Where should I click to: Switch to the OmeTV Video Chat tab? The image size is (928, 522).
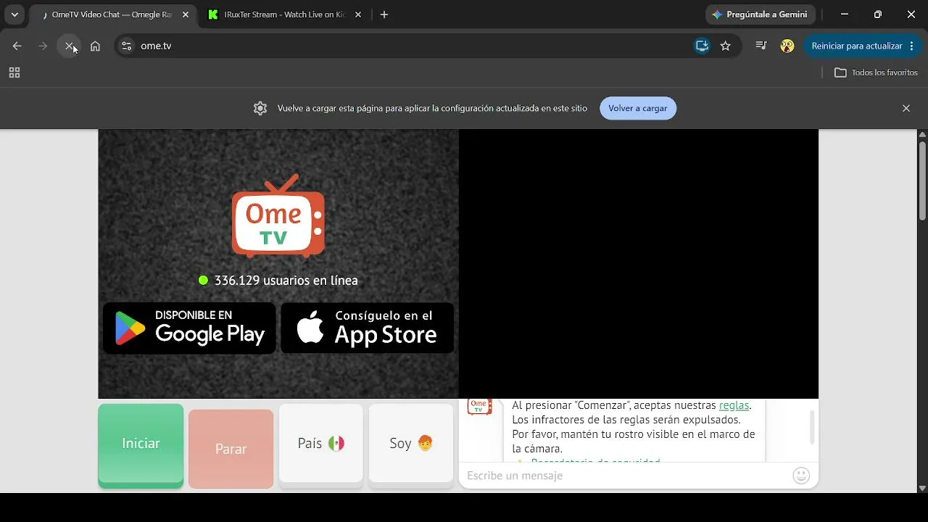(112, 14)
